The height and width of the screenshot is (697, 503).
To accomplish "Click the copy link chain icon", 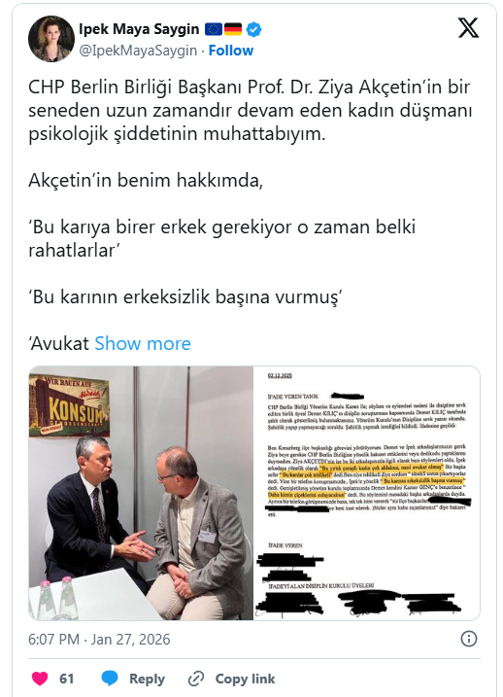I will [x=196, y=679].
